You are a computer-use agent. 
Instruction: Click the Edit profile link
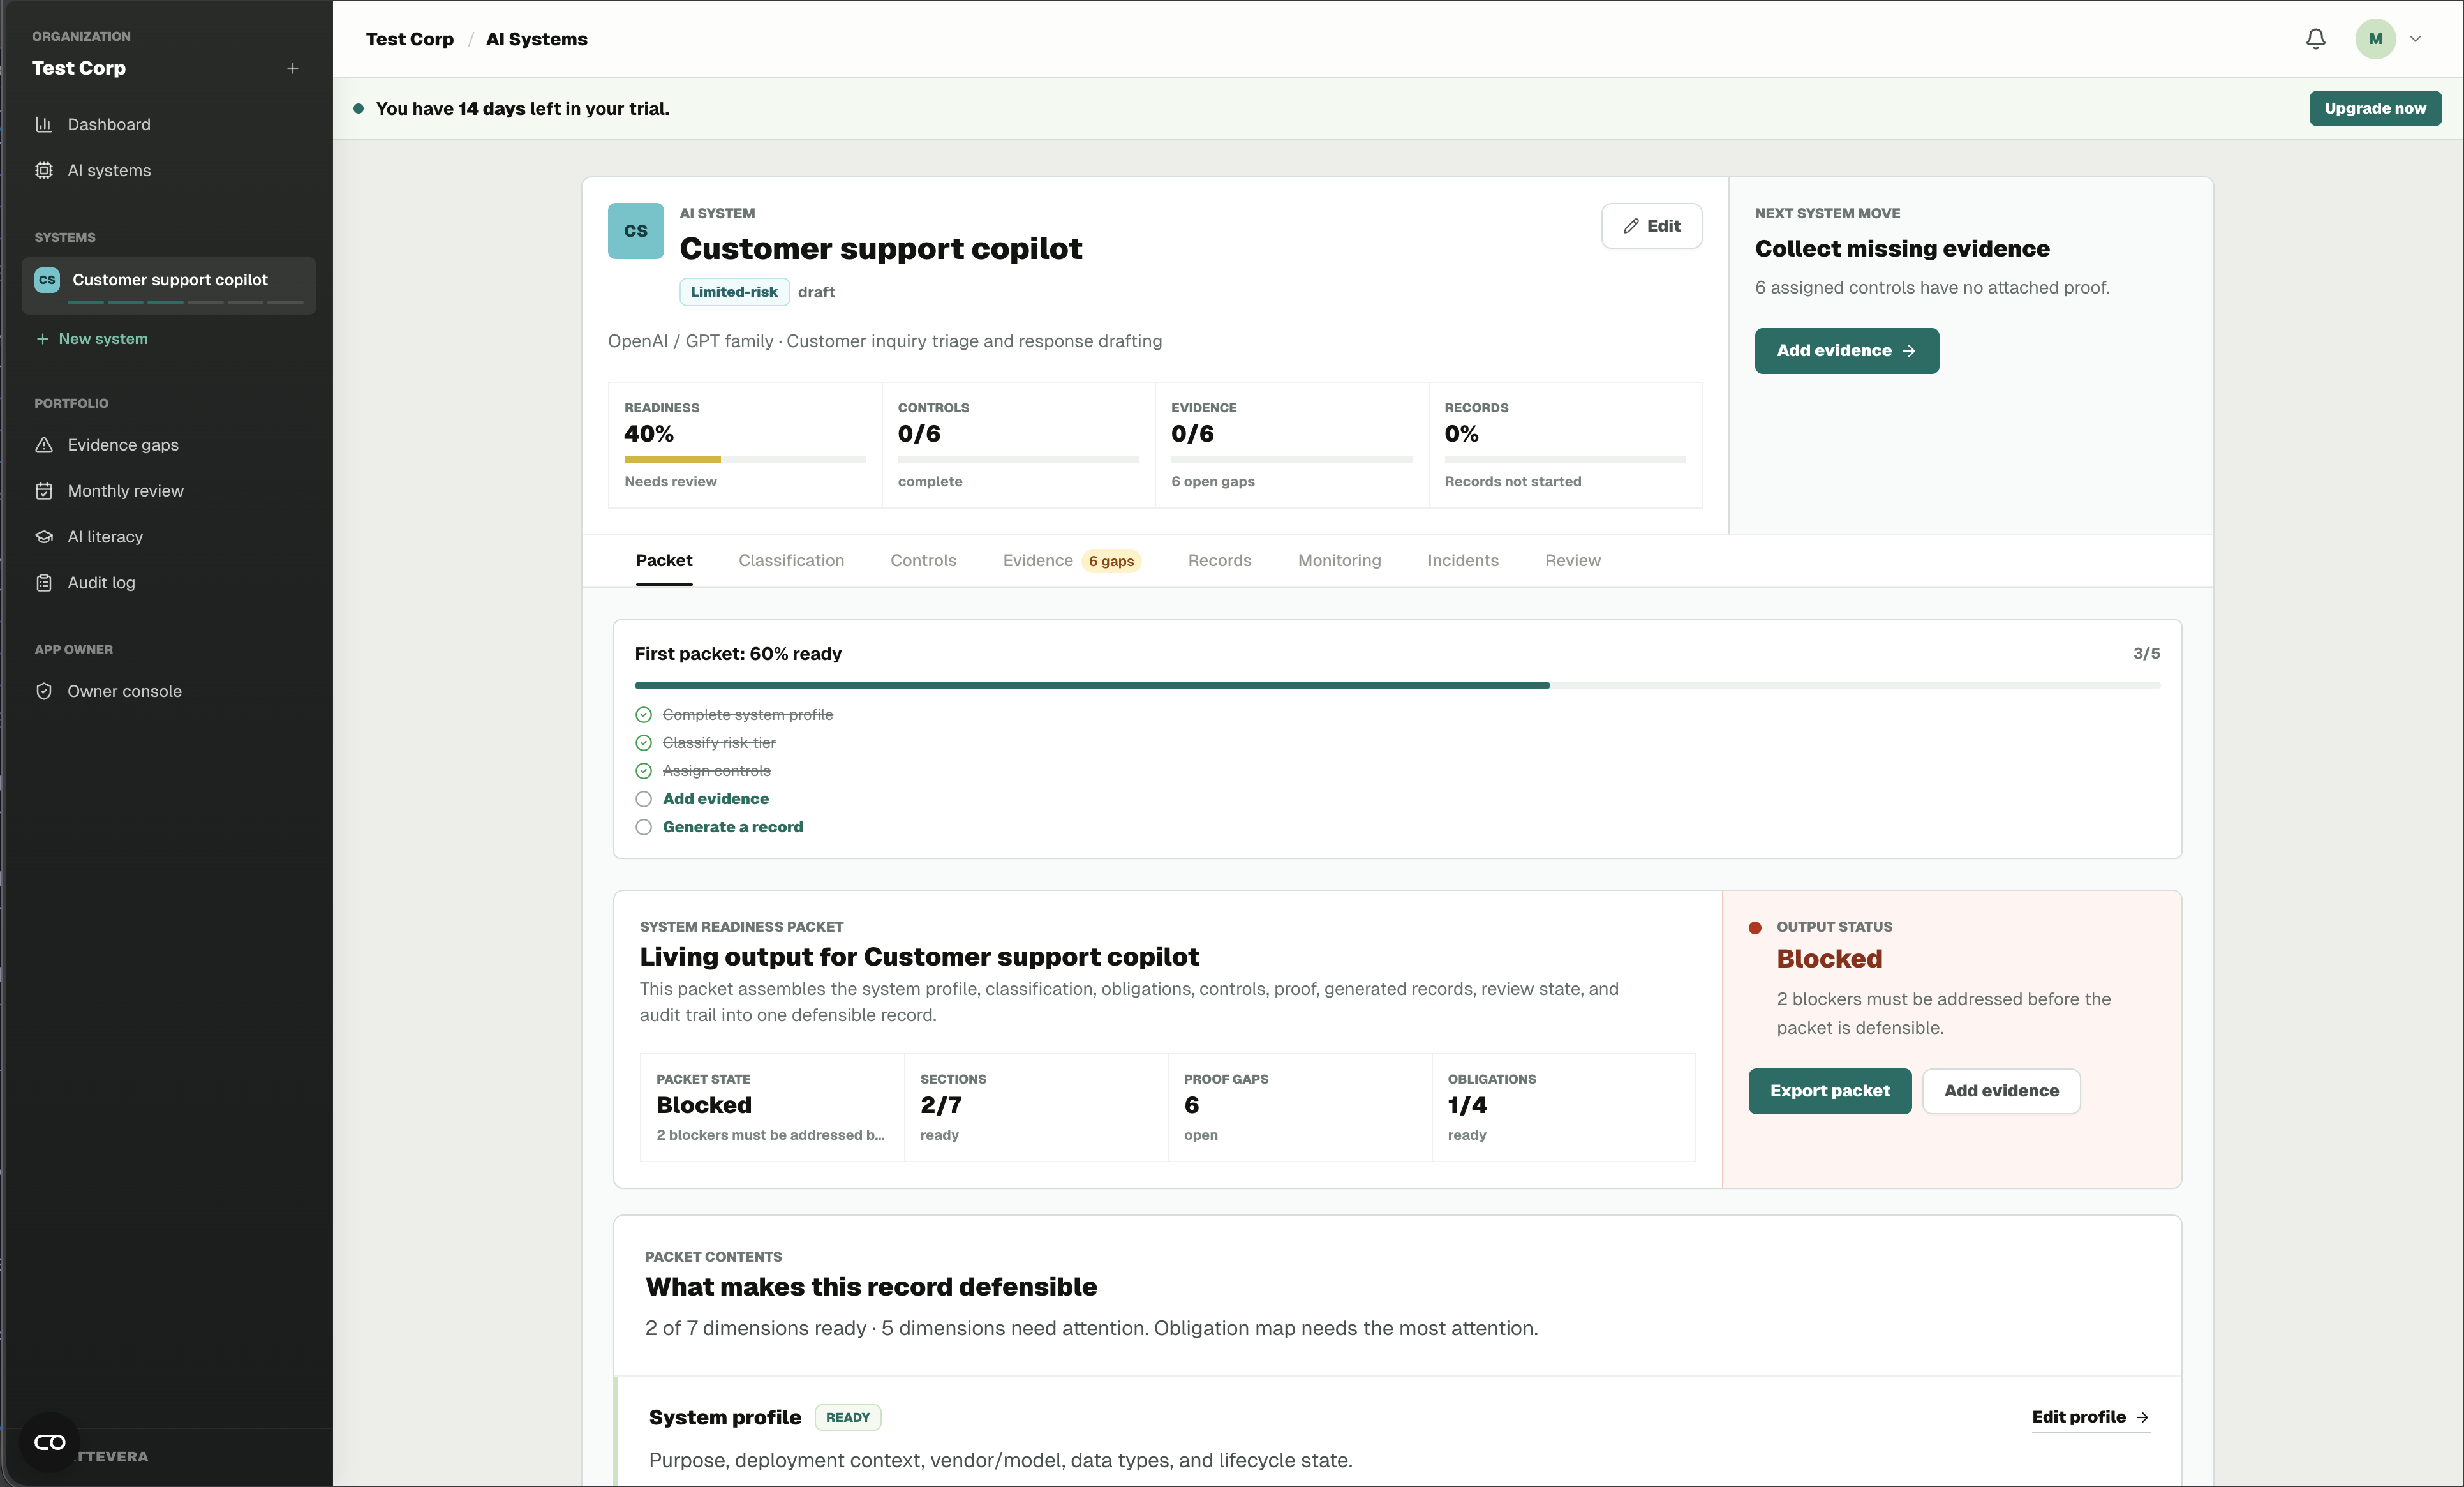pos(2090,1417)
